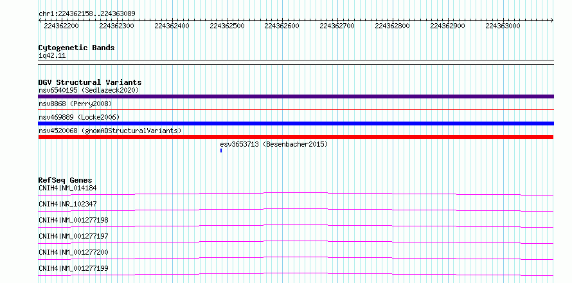Open transcript CNIH4|NM_001277198 label
Screen dimensions: 572x283
click(73, 220)
